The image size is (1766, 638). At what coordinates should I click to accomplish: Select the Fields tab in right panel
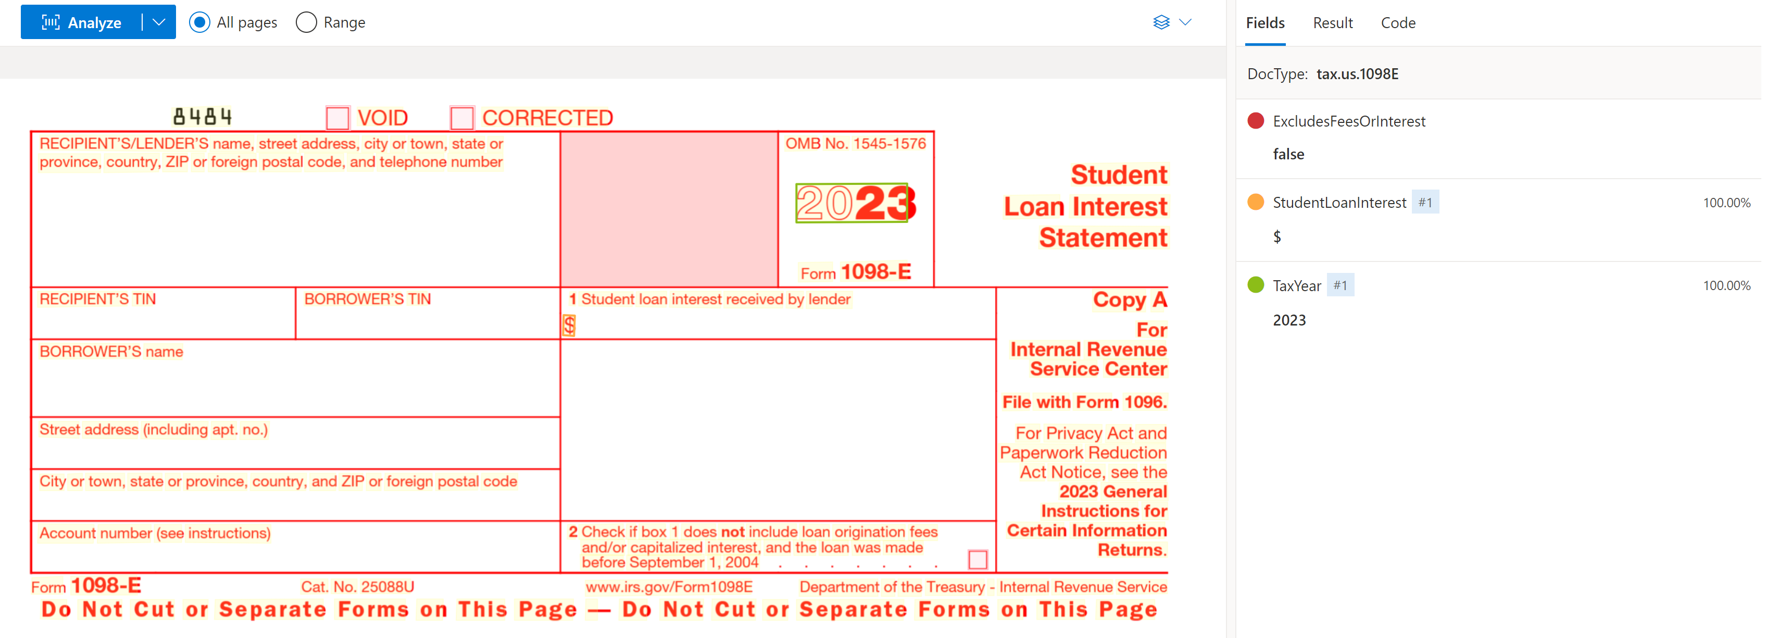[x=1263, y=21]
